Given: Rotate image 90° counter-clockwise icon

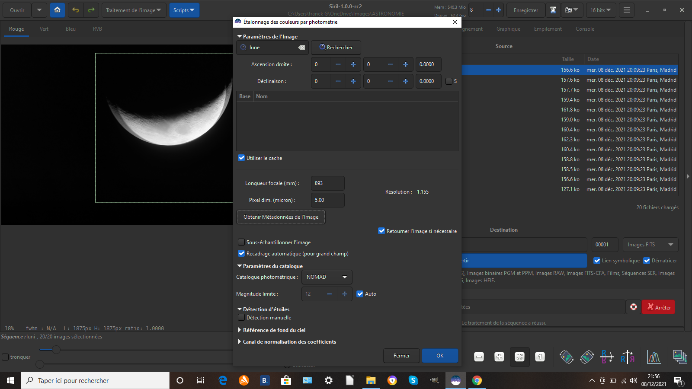Looking at the screenshot, I should [566, 357].
